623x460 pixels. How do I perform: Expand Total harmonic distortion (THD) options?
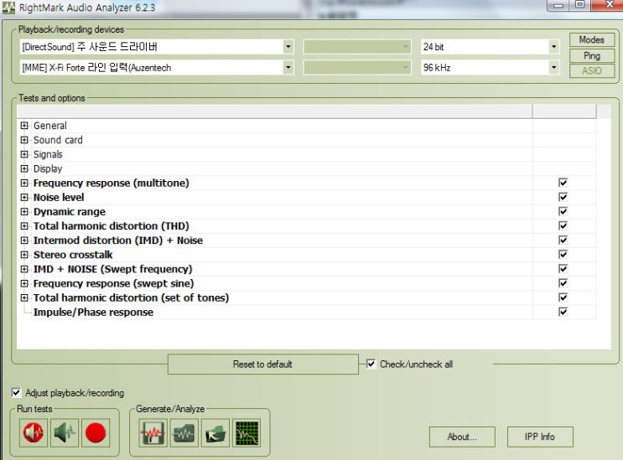click(24, 226)
